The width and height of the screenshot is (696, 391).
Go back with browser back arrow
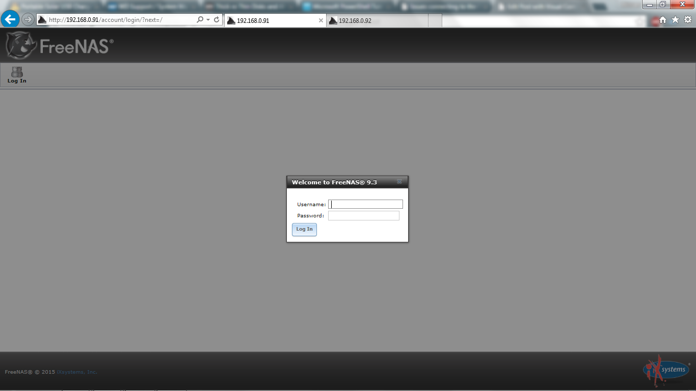[10, 20]
